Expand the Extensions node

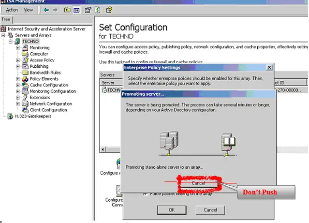(x=18, y=98)
